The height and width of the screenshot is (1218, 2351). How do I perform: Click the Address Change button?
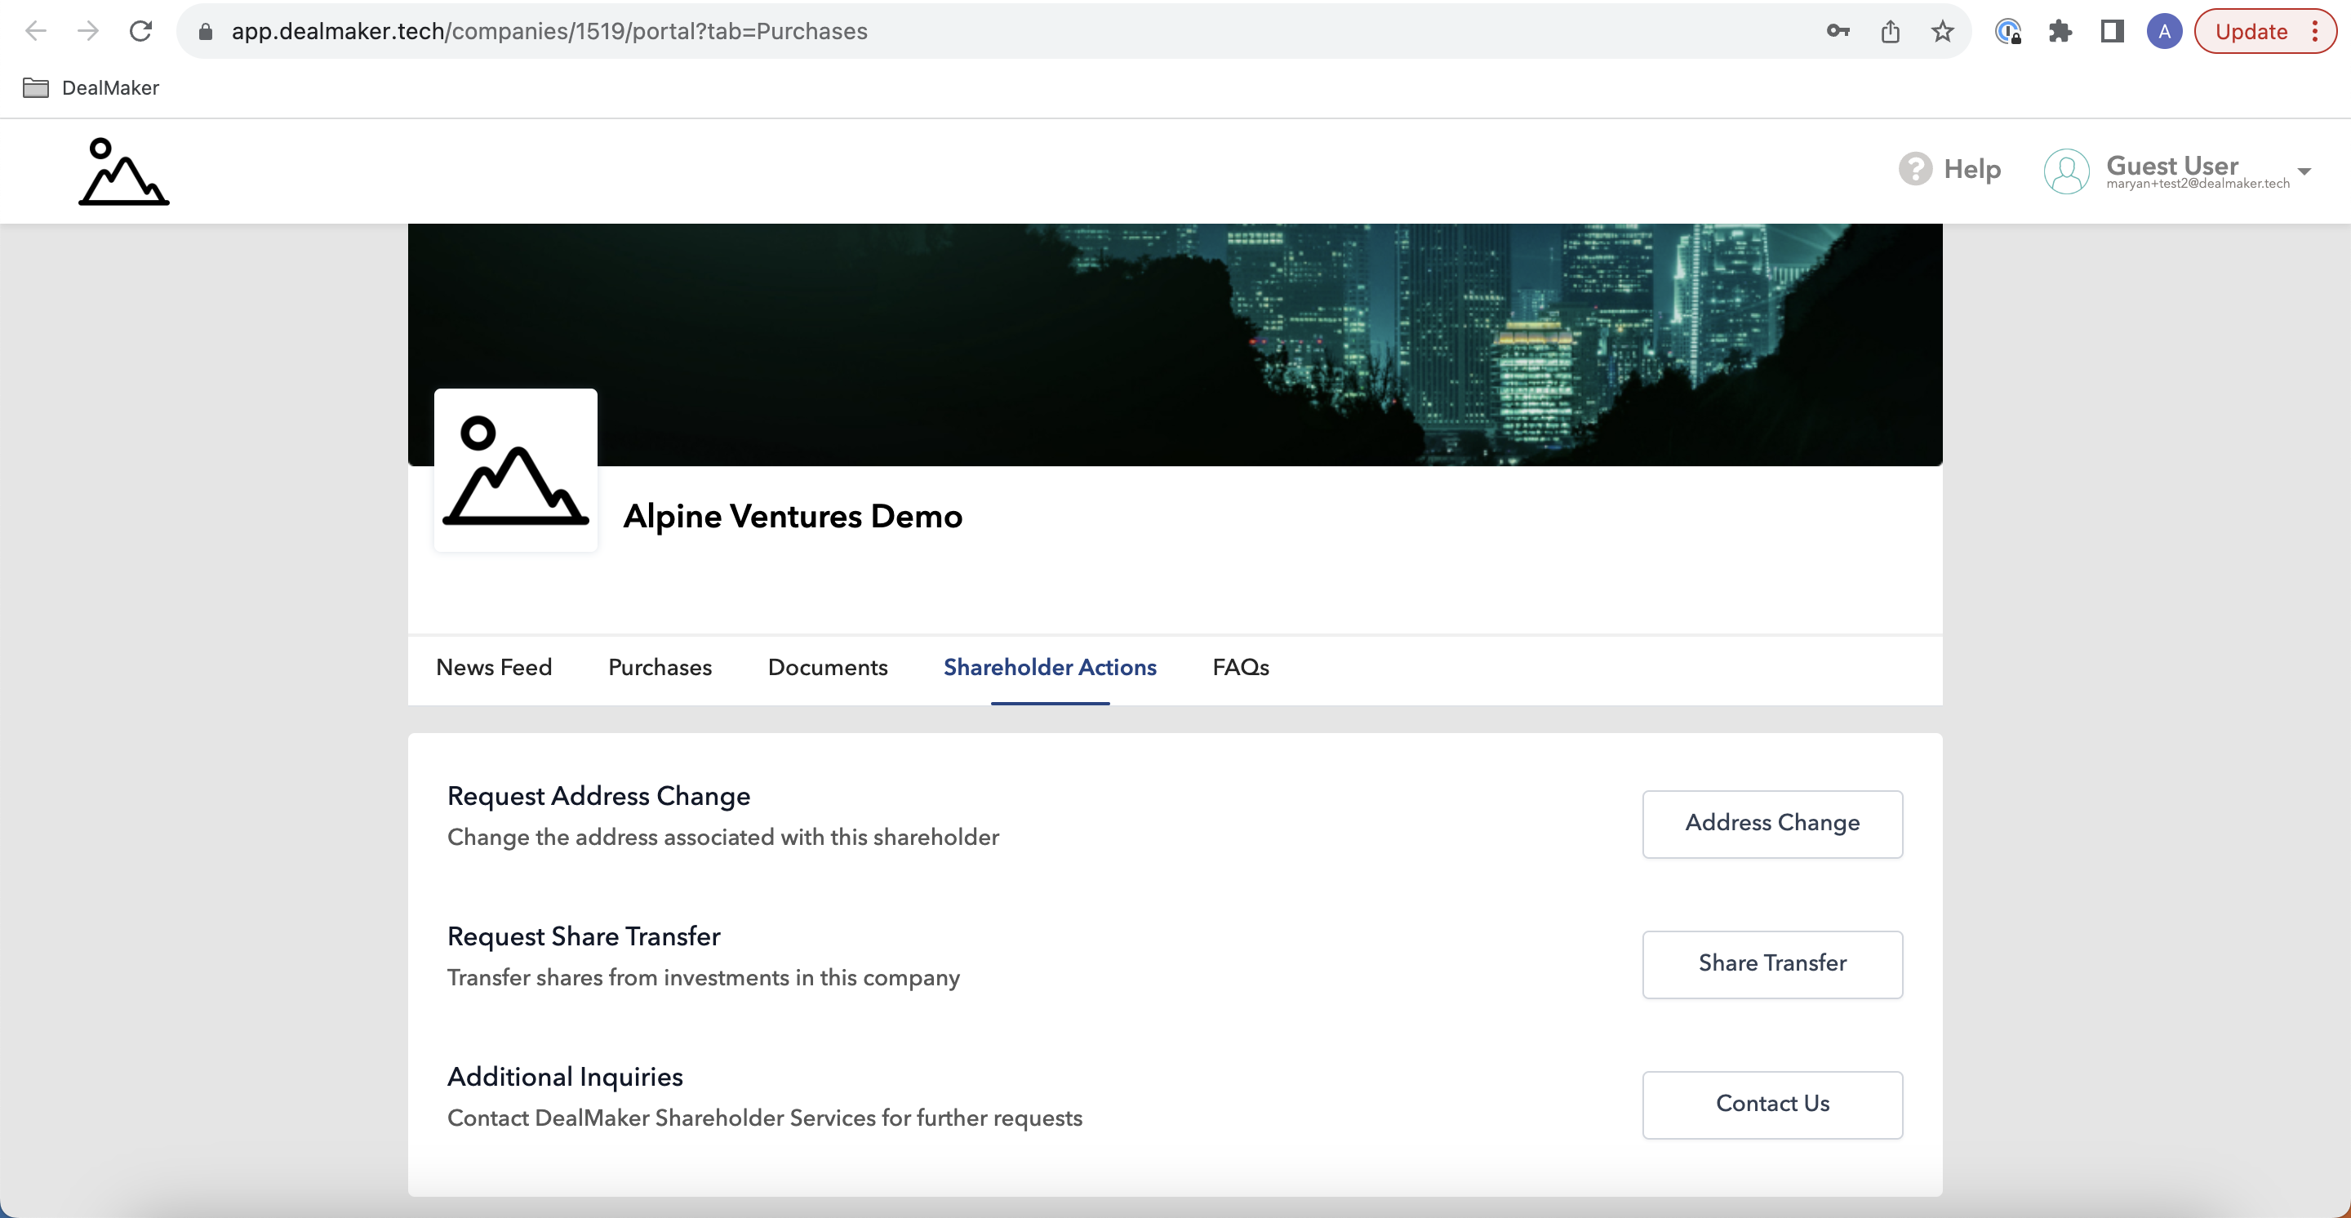coord(1771,823)
